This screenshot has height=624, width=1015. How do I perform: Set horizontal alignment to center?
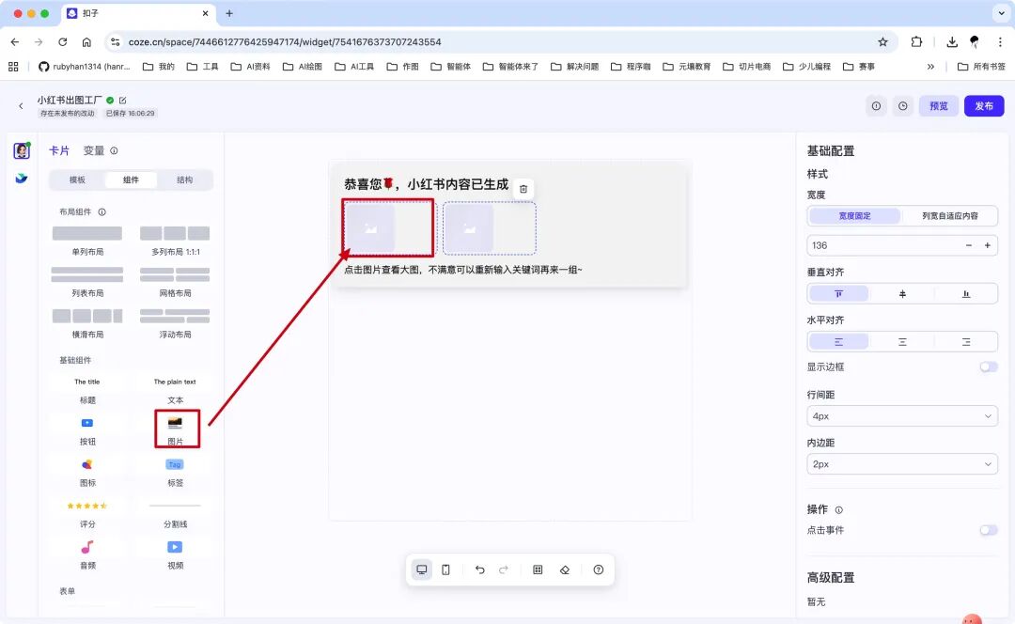pyautogui.click(x=902, y=342)
